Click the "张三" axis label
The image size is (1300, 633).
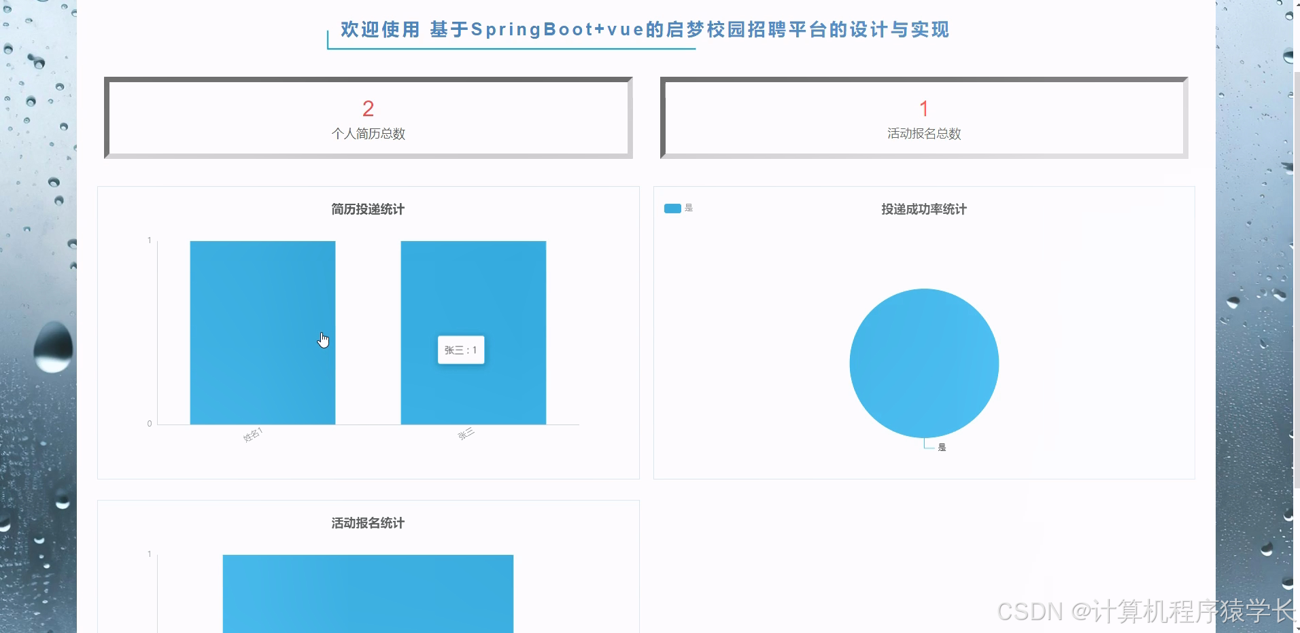pos(467,433)
